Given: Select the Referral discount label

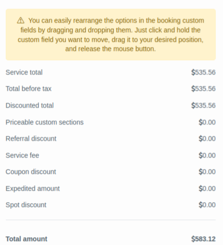Looking at the screenshot, I should tap(31, 139).
